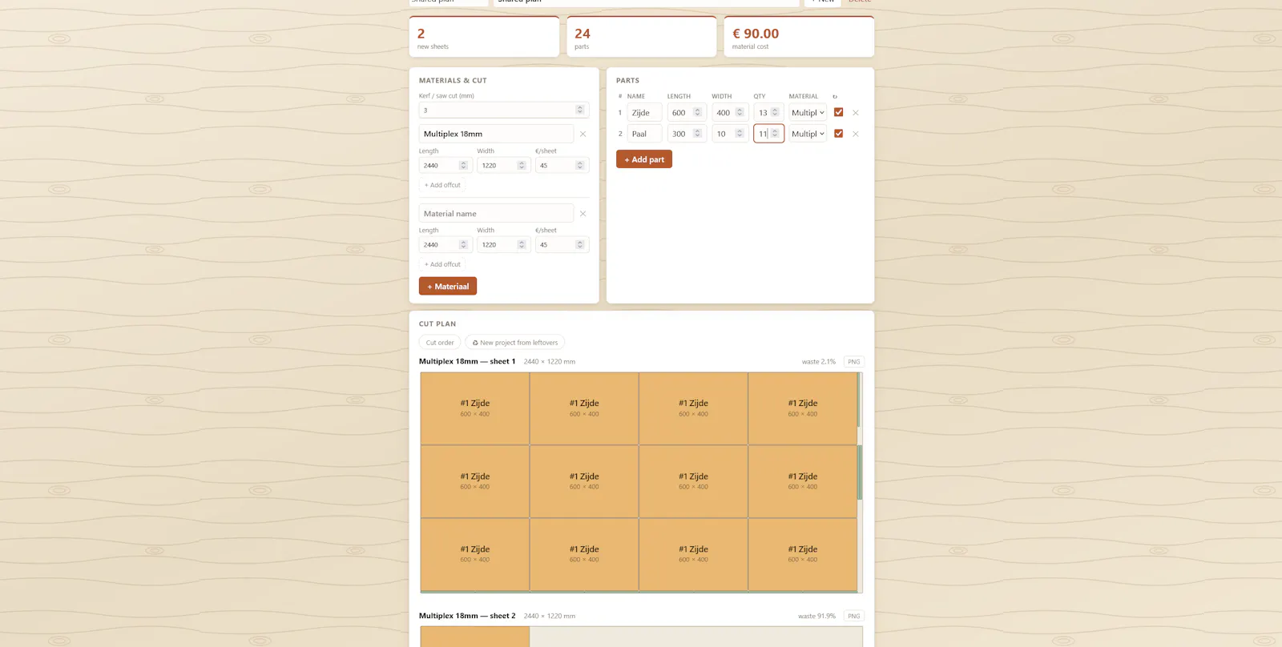Click the 'MATERIALS & CUT' section title
1282x647 pixels.
pyautogui.click(x=453, y=81)
